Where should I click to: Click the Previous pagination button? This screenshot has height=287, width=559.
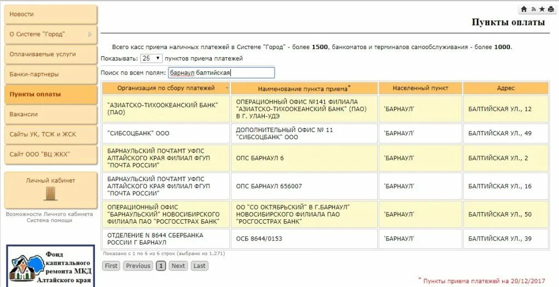pos(138,266)
